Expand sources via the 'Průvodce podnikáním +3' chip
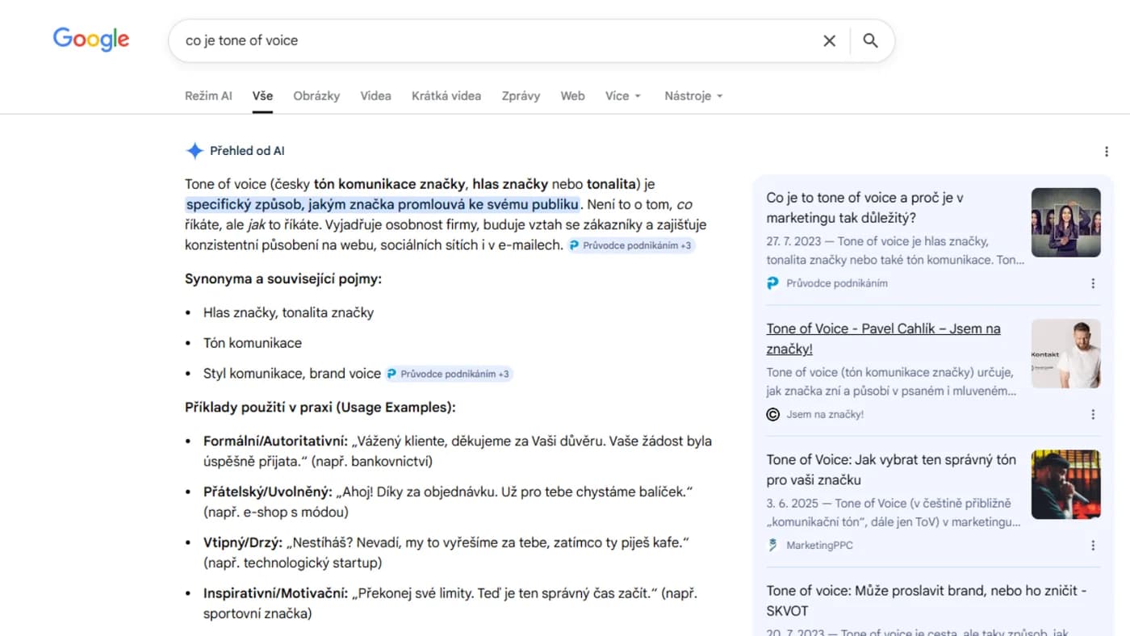 (631, 245)
